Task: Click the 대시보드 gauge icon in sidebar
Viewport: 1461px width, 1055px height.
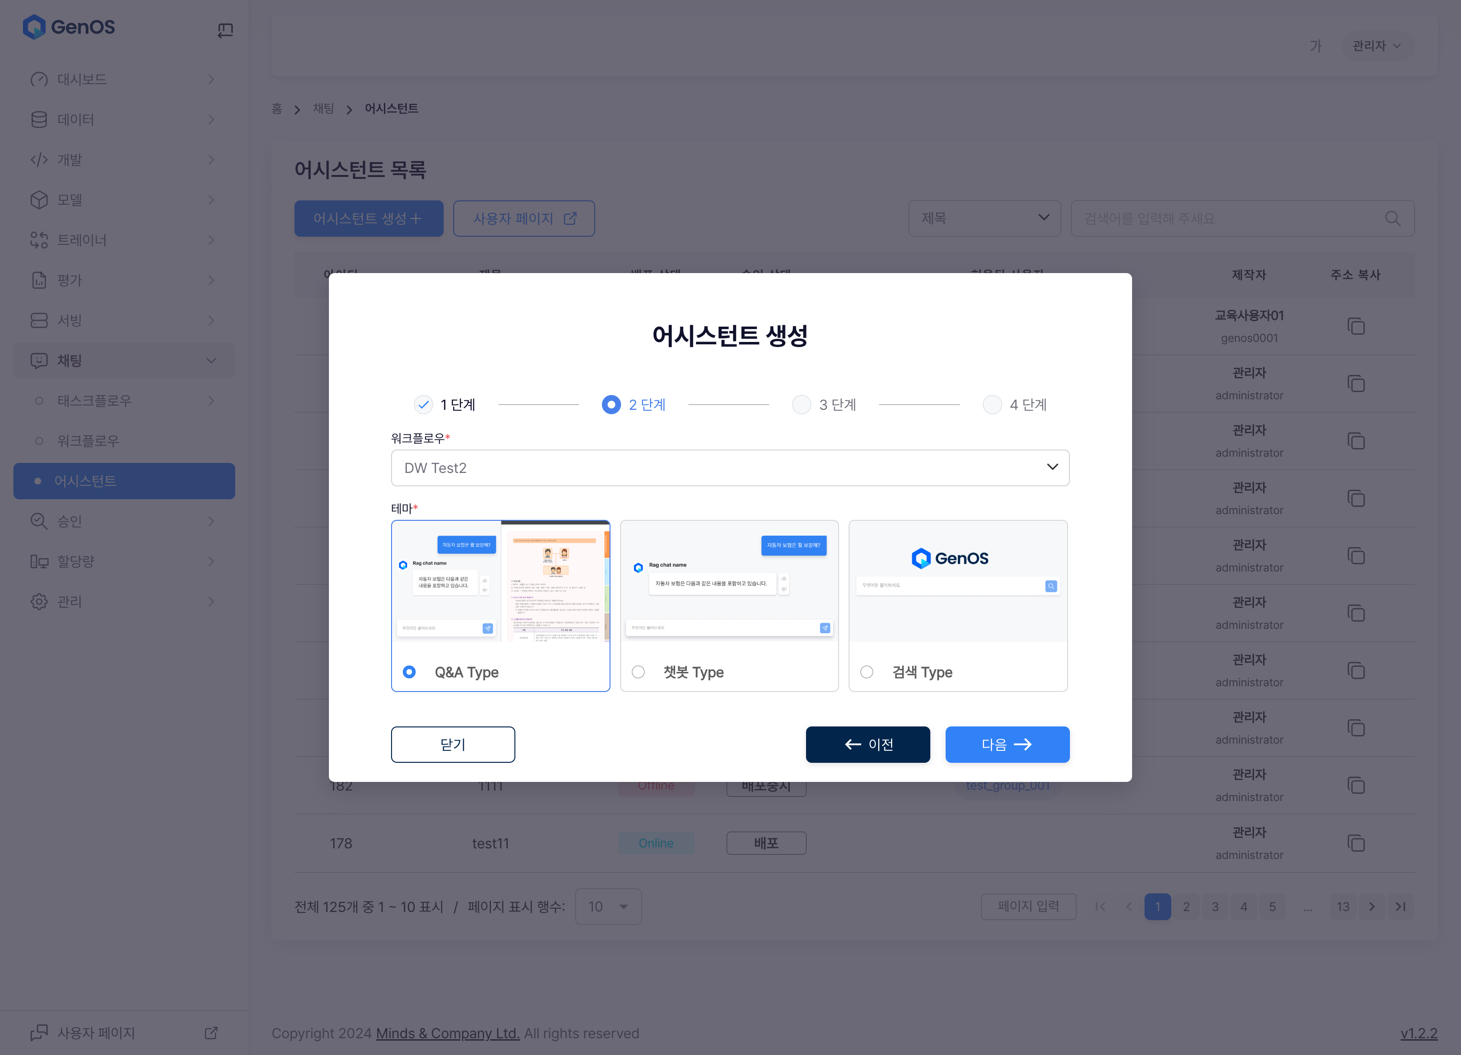Action: tap(39, 79)
